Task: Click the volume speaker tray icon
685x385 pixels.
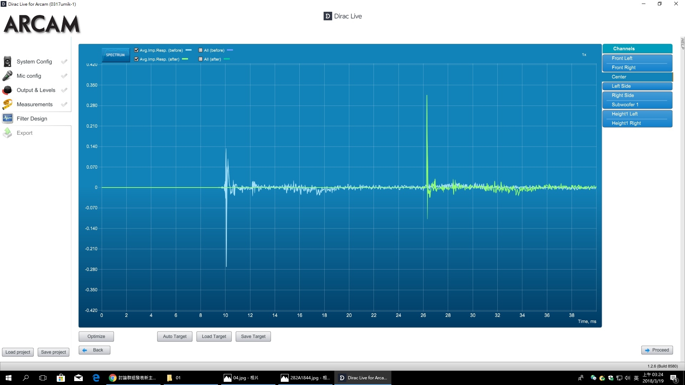Action: pyautogui.click(x=628, y=378)
